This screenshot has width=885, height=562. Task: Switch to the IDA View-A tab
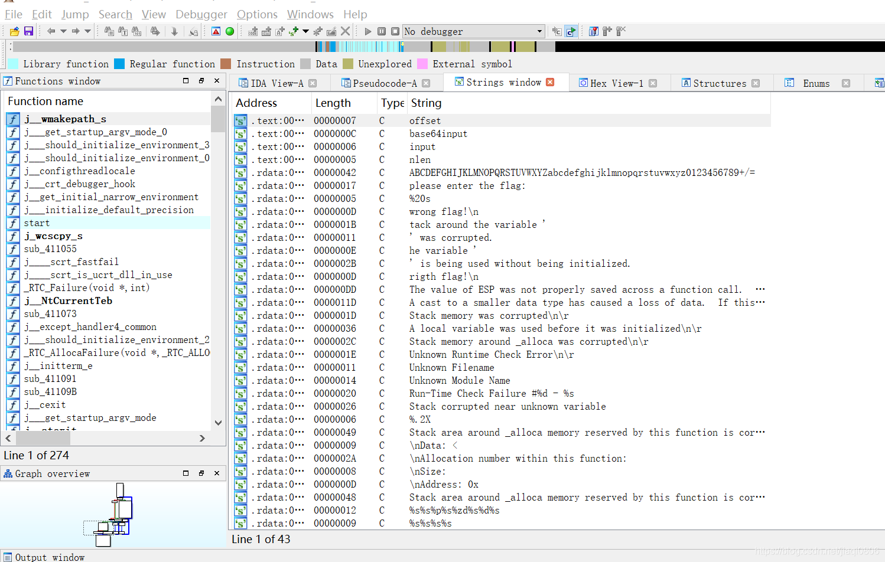tap(277, 83)
